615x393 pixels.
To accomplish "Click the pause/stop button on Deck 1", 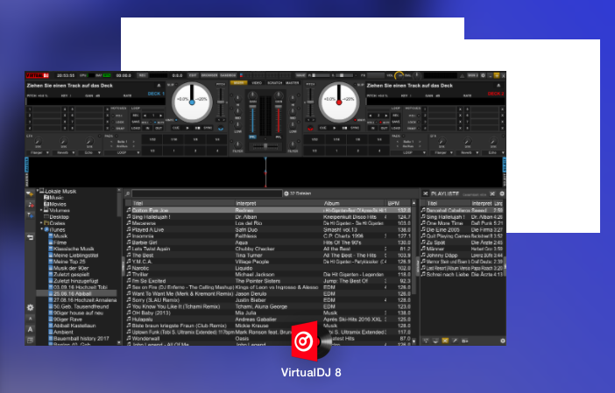I will coord(197,128).
